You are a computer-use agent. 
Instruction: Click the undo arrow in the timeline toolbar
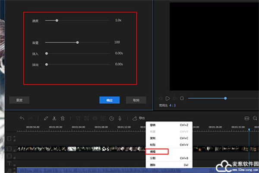(22, 118)
